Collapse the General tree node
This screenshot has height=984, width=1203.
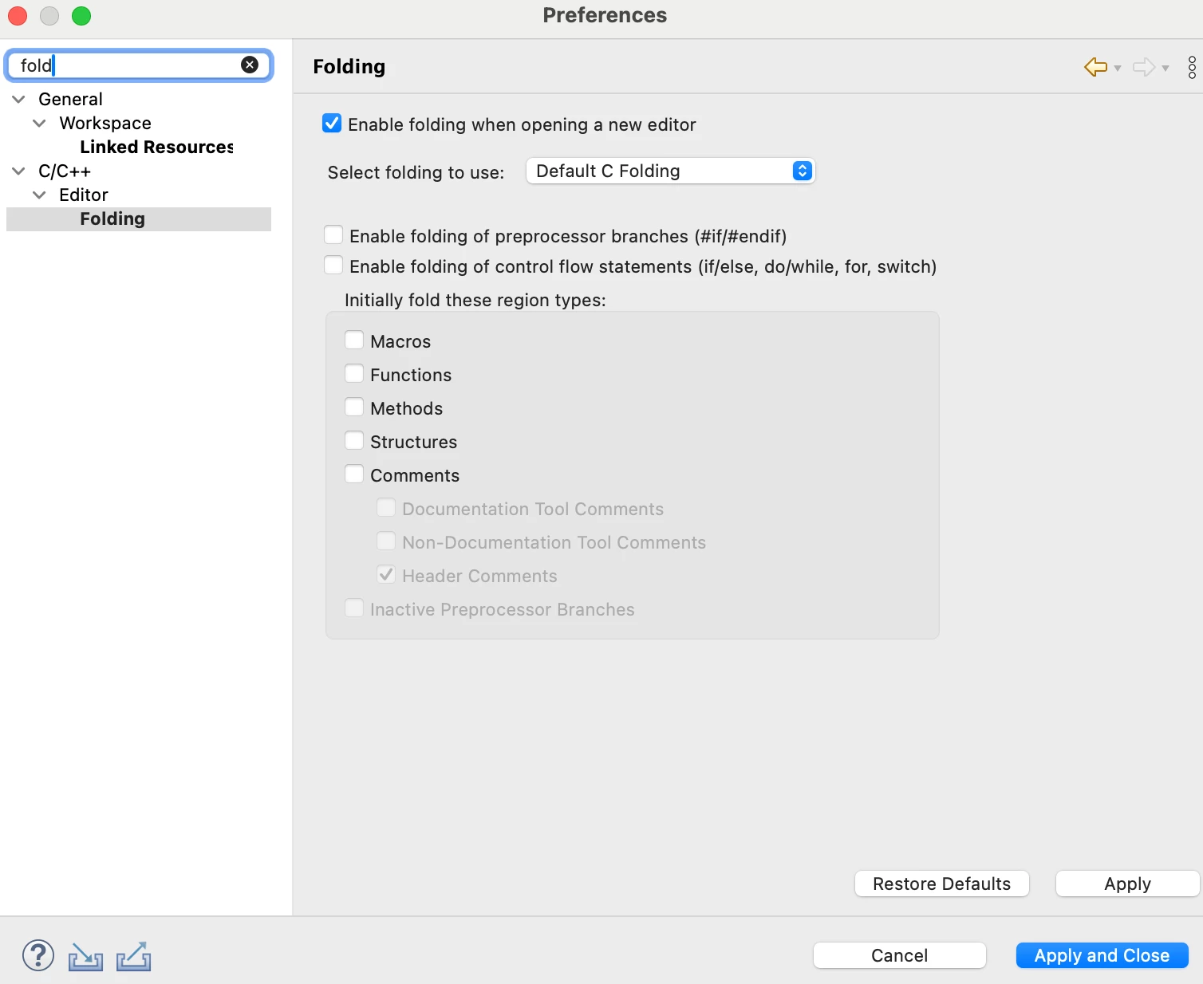pos(18,99)
